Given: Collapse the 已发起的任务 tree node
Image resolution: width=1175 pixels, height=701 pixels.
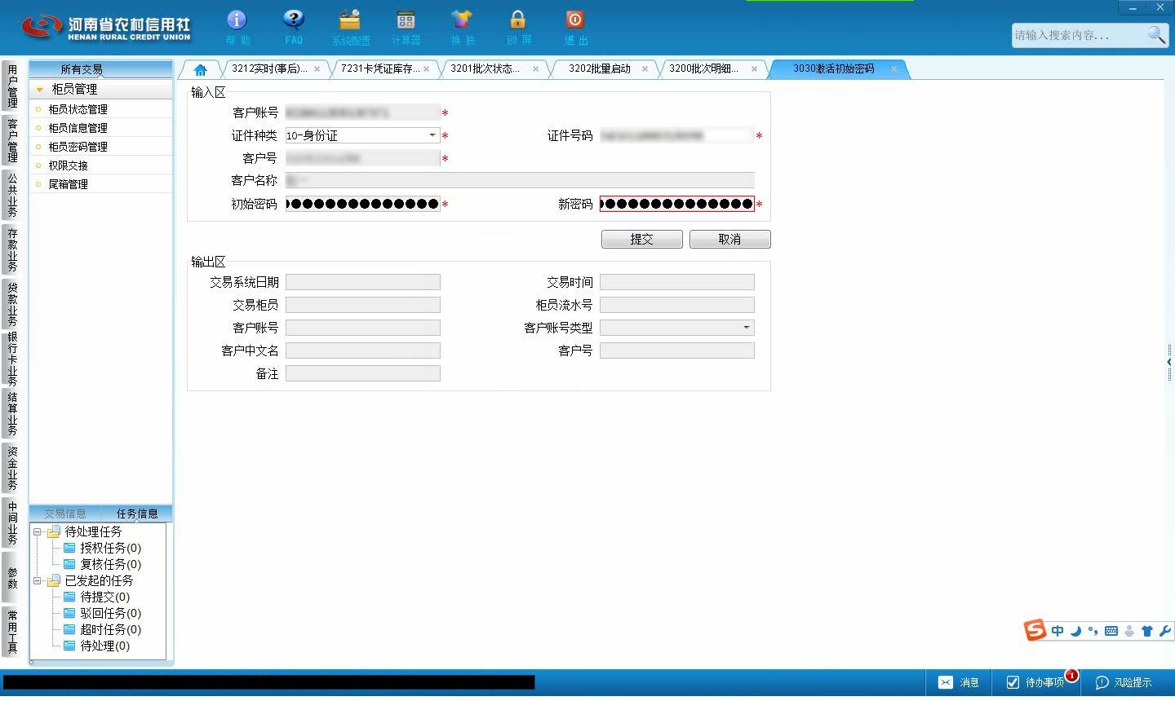Looking at the screenshot, I should [x=37, y=580].
